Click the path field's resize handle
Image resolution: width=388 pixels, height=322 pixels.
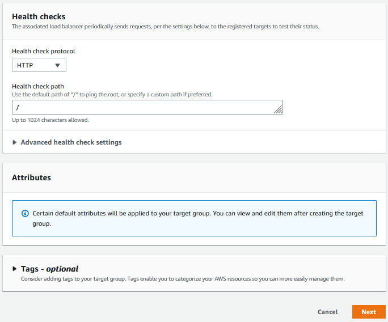tap(278, 111)
